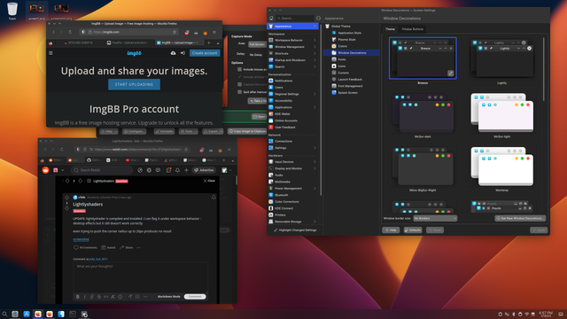Open Firefox app menu in ImgBB window
This screenshot has height=319, width=567.
click(x=214, y=33)
